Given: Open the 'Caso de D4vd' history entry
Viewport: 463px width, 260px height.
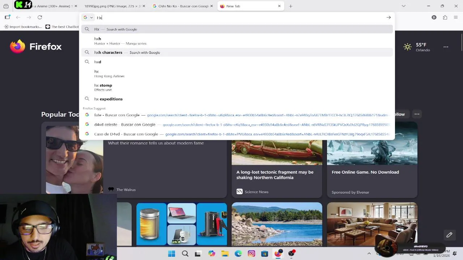Looking at the screenshot, I should click(x=237, y=134).
